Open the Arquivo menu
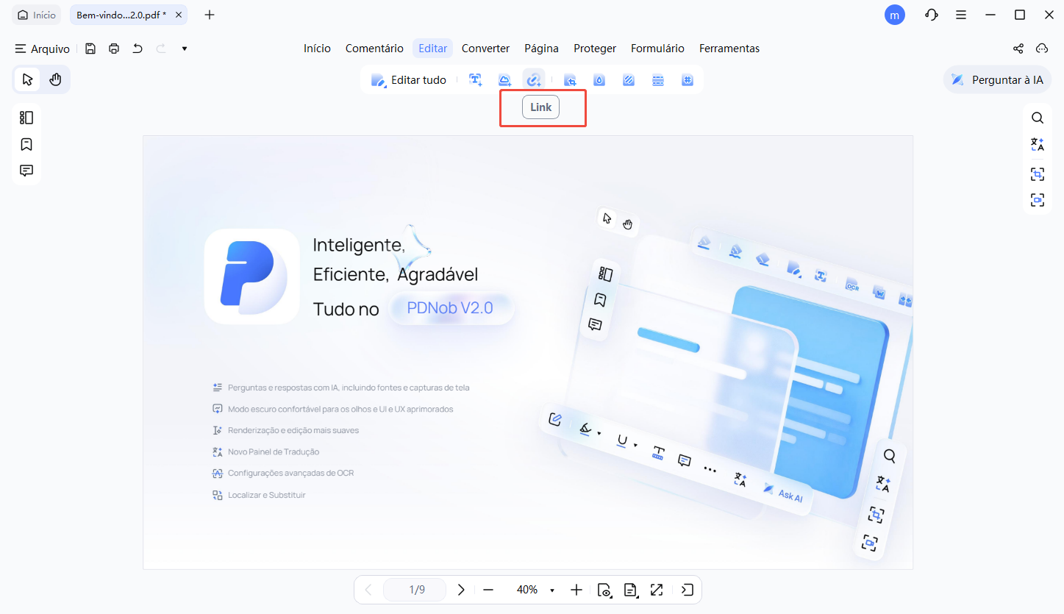The image size is (1064, 614). [x=43, y=49]
